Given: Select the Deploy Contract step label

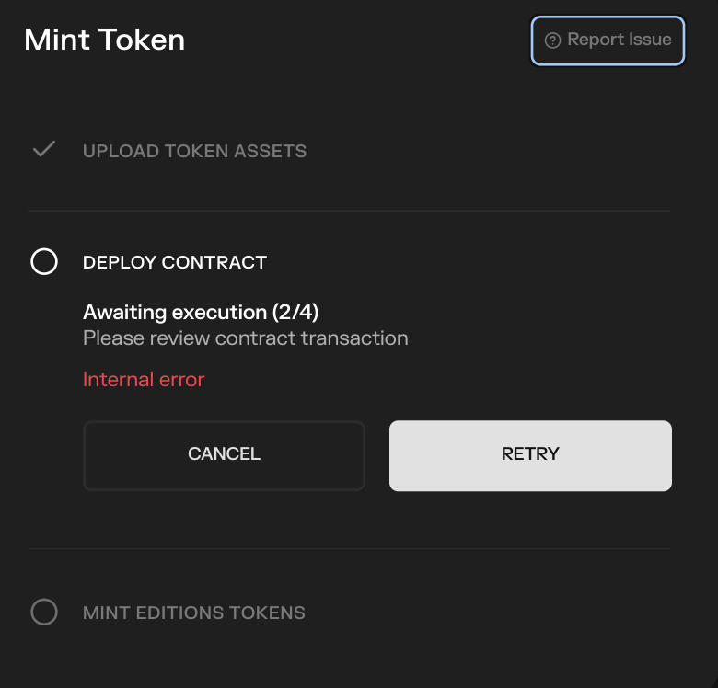Looking at the screenshot, I should pos(175,262).
